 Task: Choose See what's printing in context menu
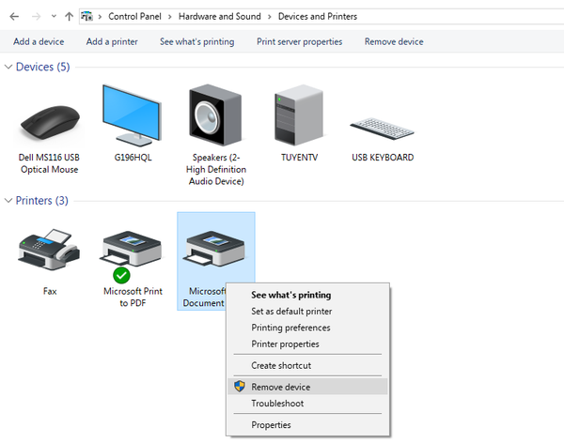307,295
